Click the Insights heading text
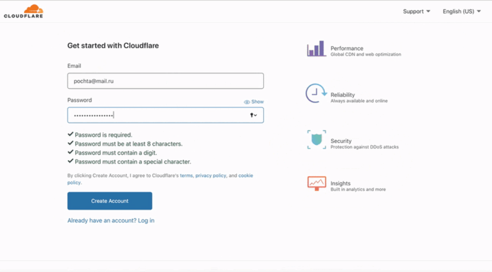The height and width of the screenshot is (272, 492). pyautogui.click(x=341, y=183)
